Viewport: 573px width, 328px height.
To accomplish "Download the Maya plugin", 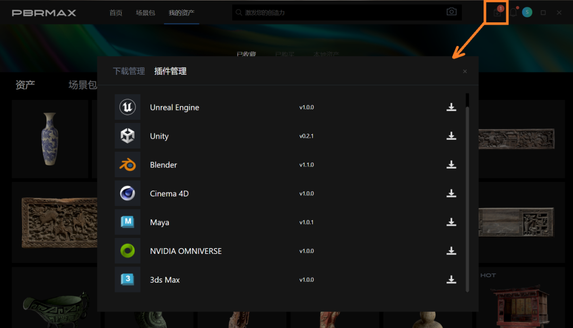I will [452, 222].
